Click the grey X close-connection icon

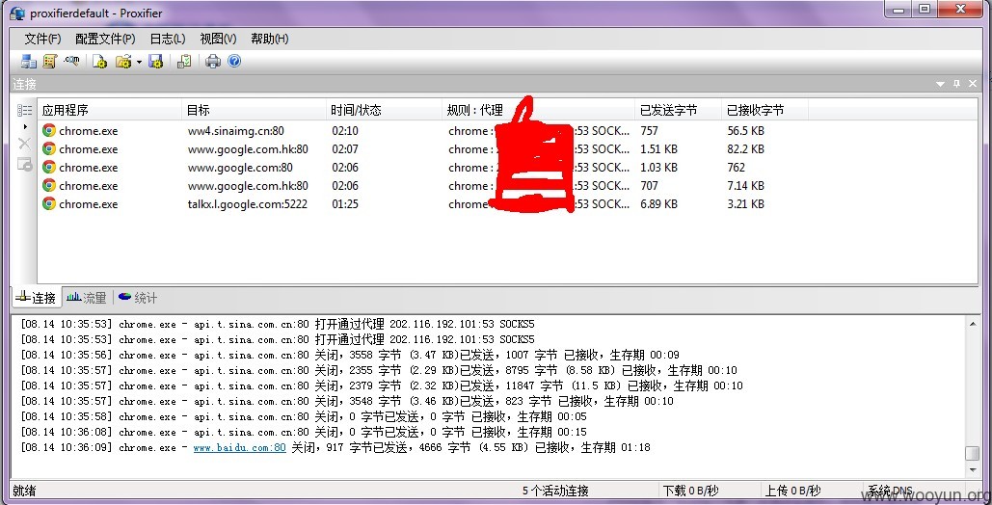pos(25,144)
